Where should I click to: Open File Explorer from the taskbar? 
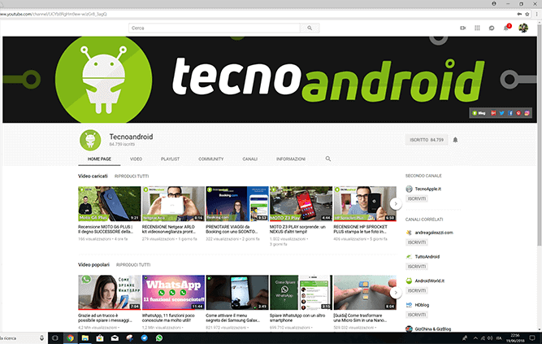click(85, 338)
